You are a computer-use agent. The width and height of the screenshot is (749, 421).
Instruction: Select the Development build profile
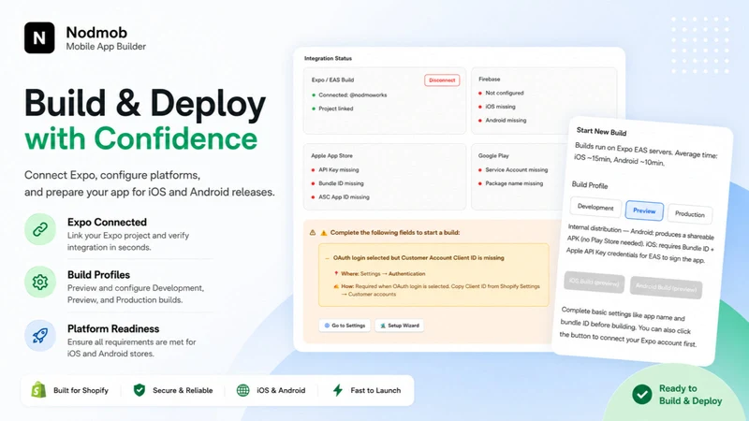(x=595, y=207)
